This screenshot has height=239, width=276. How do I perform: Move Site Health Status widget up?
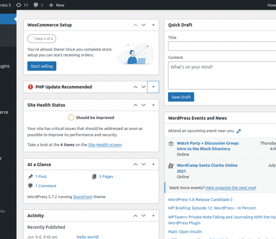(135, 105)
